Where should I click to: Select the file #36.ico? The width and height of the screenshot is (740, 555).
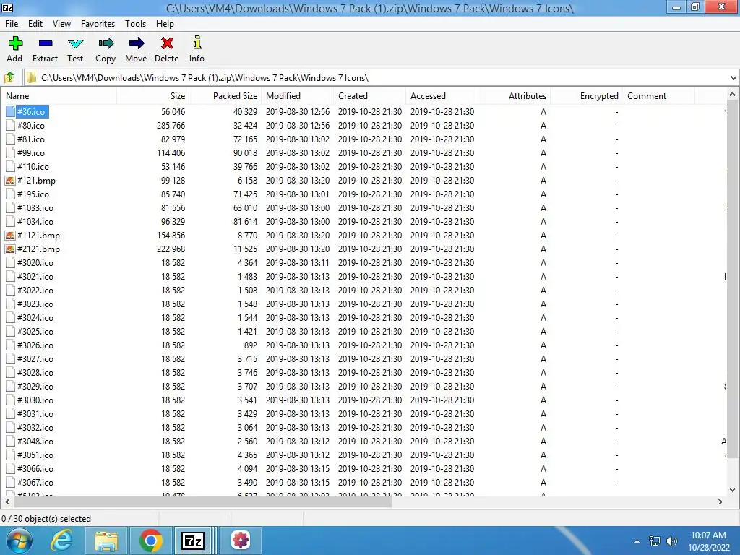point(31,112)
